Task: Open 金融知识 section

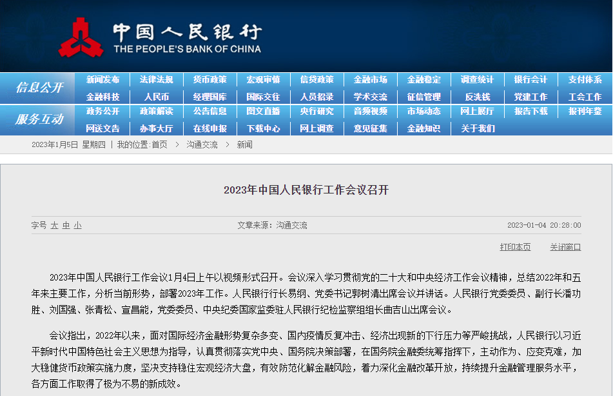Action: (x=424, y=128)
